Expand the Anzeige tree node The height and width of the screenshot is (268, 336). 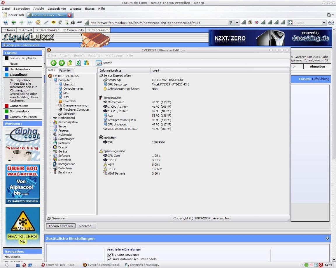[x=50, y=130]
